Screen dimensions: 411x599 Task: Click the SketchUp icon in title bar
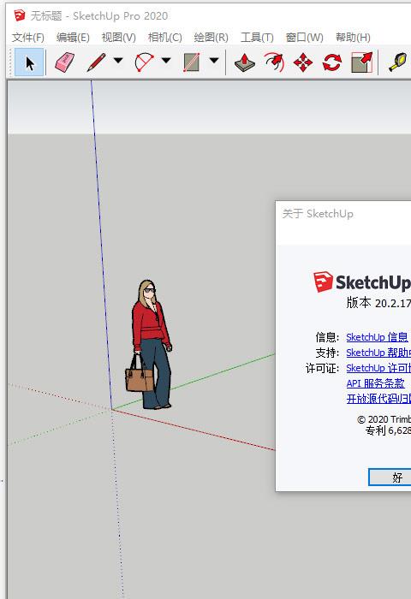(x=20, y=15)
